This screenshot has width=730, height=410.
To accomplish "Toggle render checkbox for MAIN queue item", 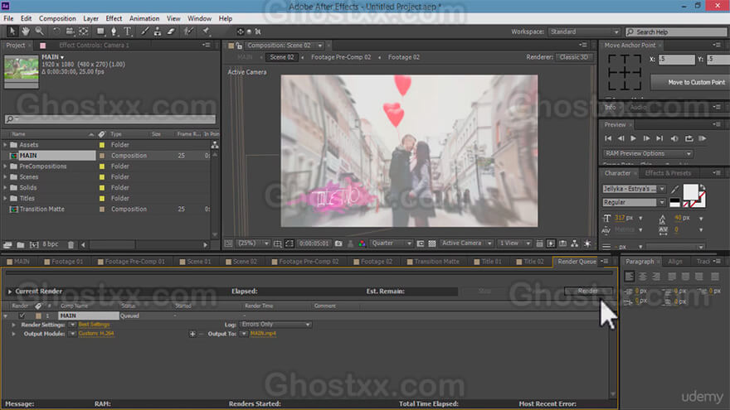I will click(x=22, y=316).
